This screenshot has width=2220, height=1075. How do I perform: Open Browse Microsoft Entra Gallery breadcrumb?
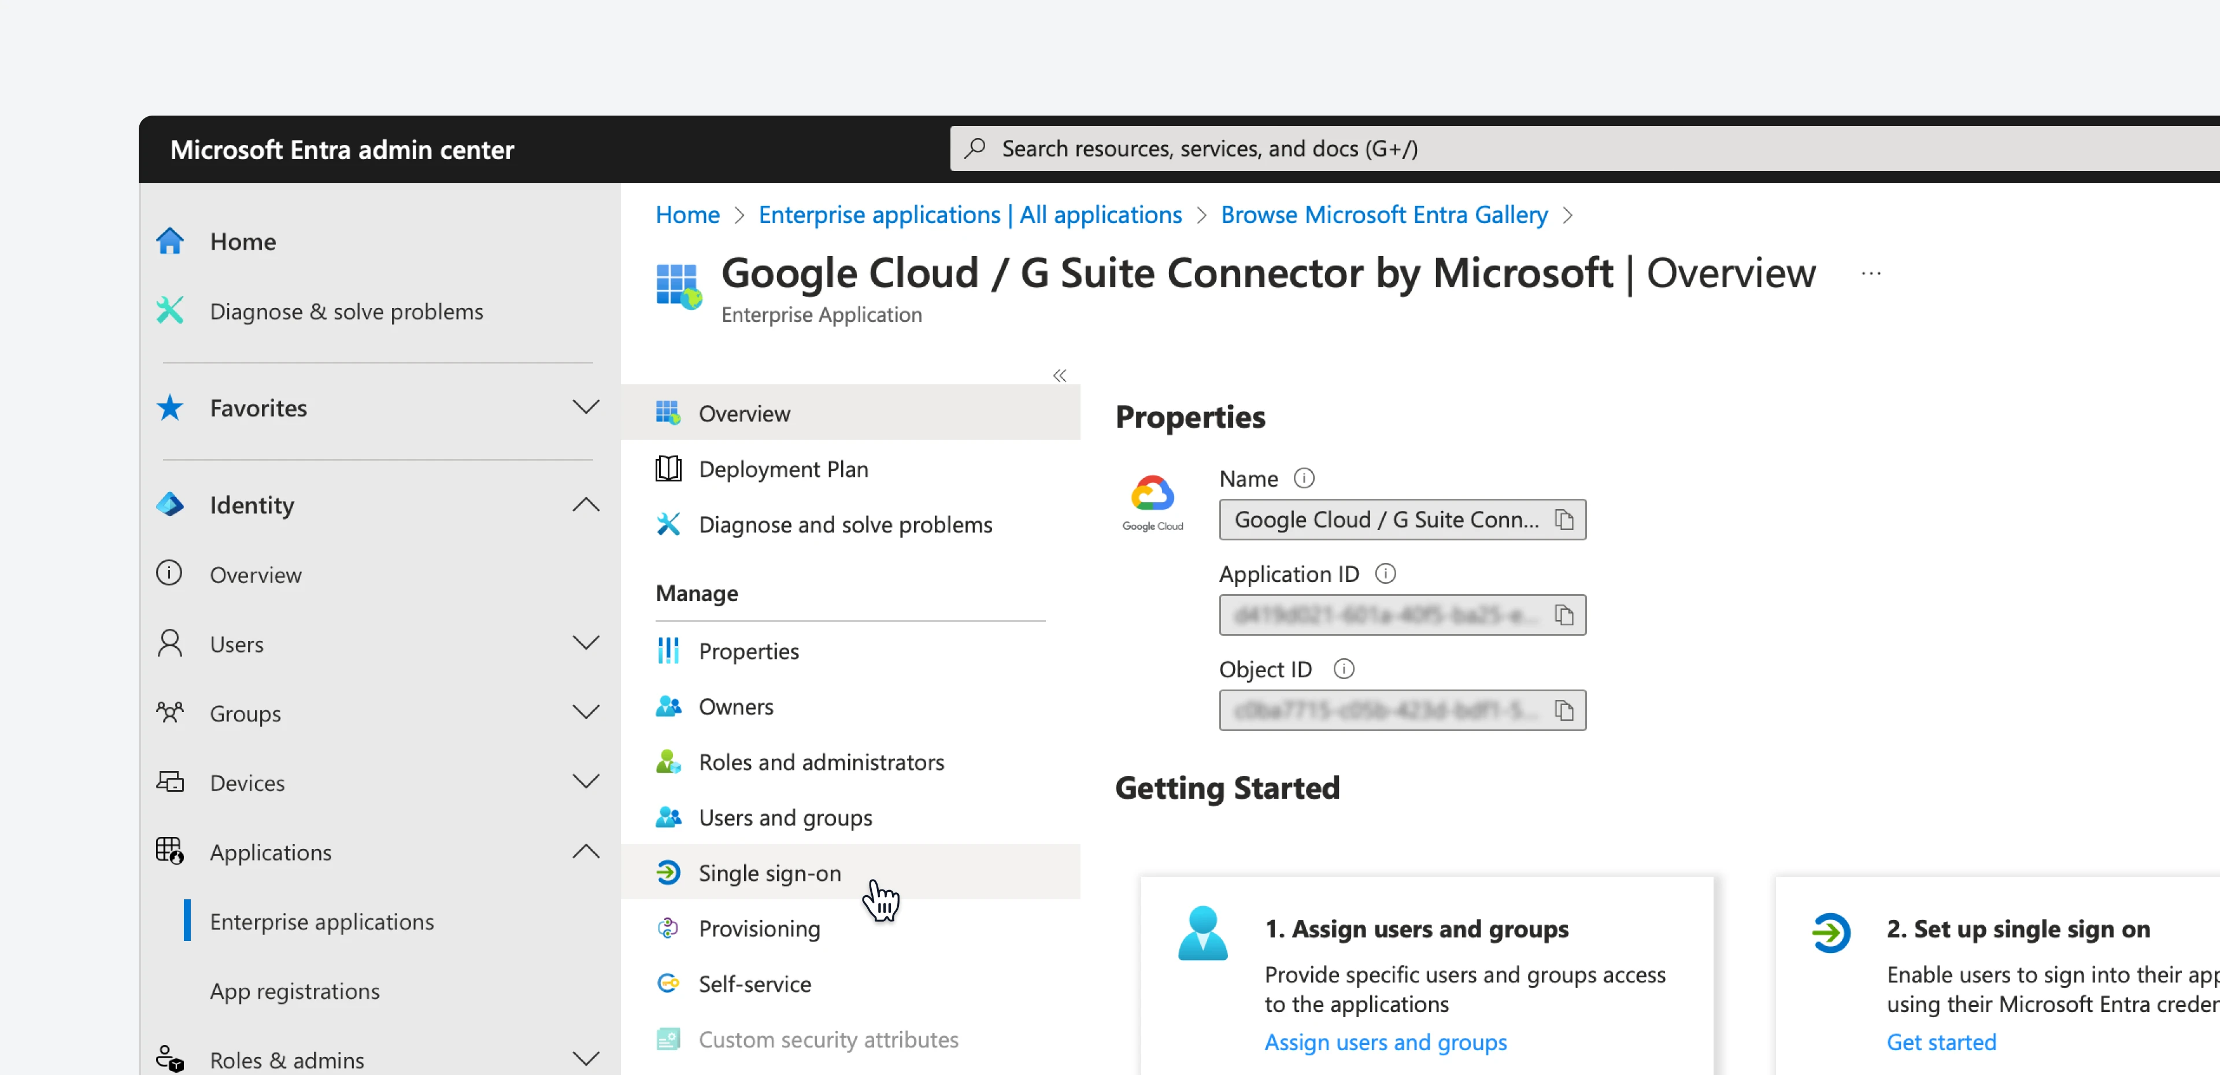tap(1384, 214)
